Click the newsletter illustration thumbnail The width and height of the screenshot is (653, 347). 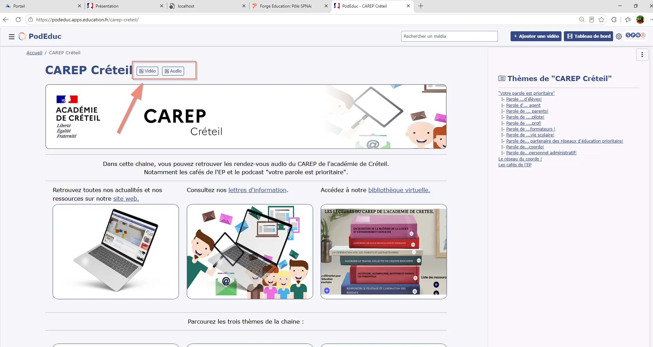click(250, 251)
